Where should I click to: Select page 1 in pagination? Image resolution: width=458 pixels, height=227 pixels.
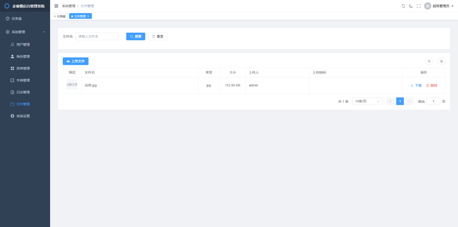point(400,101)
